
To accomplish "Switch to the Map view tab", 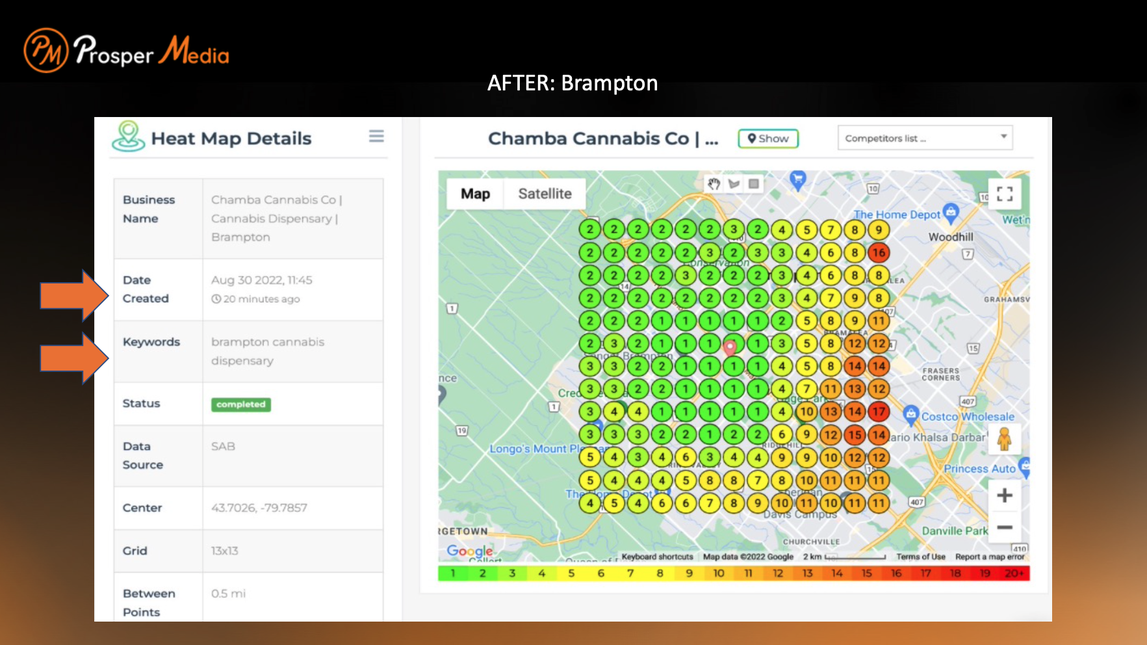I will pos(475,194).
